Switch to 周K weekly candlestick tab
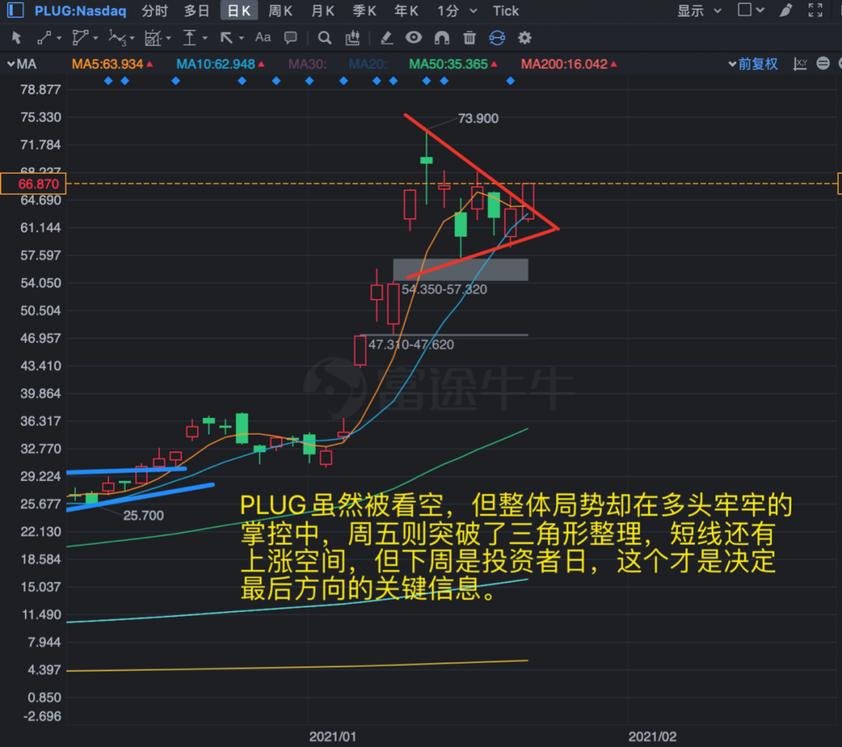842x747 pixels. [281, 11]
